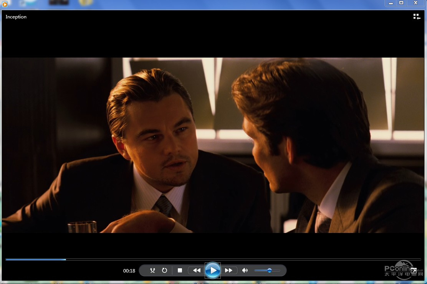
Task: Maximize the Media Player window
Action: point(401,3)
